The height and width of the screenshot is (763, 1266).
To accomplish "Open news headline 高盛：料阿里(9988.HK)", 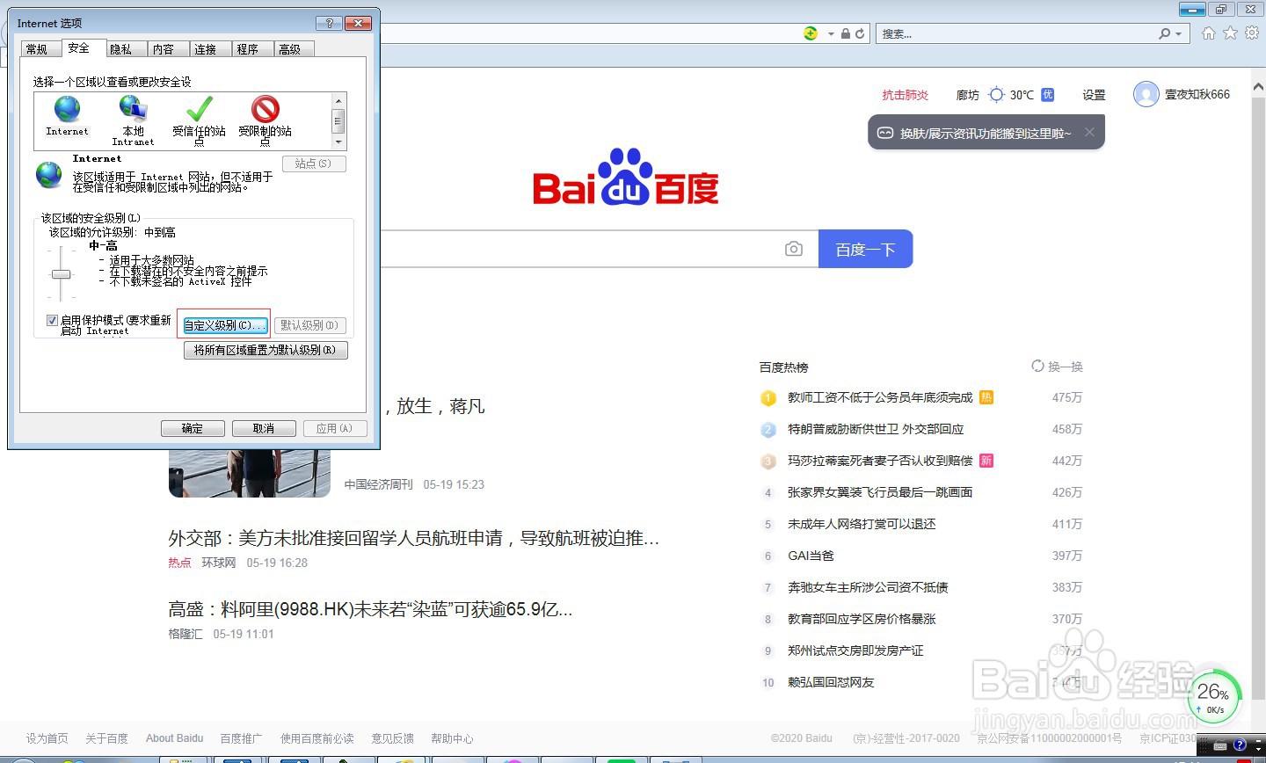I will pyautogui.click(x=371, y=609).
